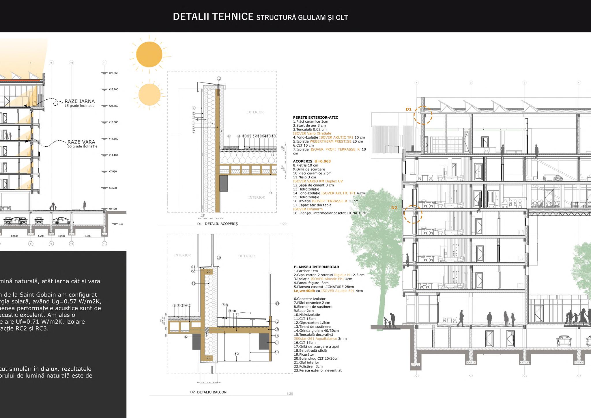The width and height of the screenshot is (591, 418).
Task: Click the PLANȘEU INTERMEDIAR heading
Action: pyautogui.click(x=316, y=267)
